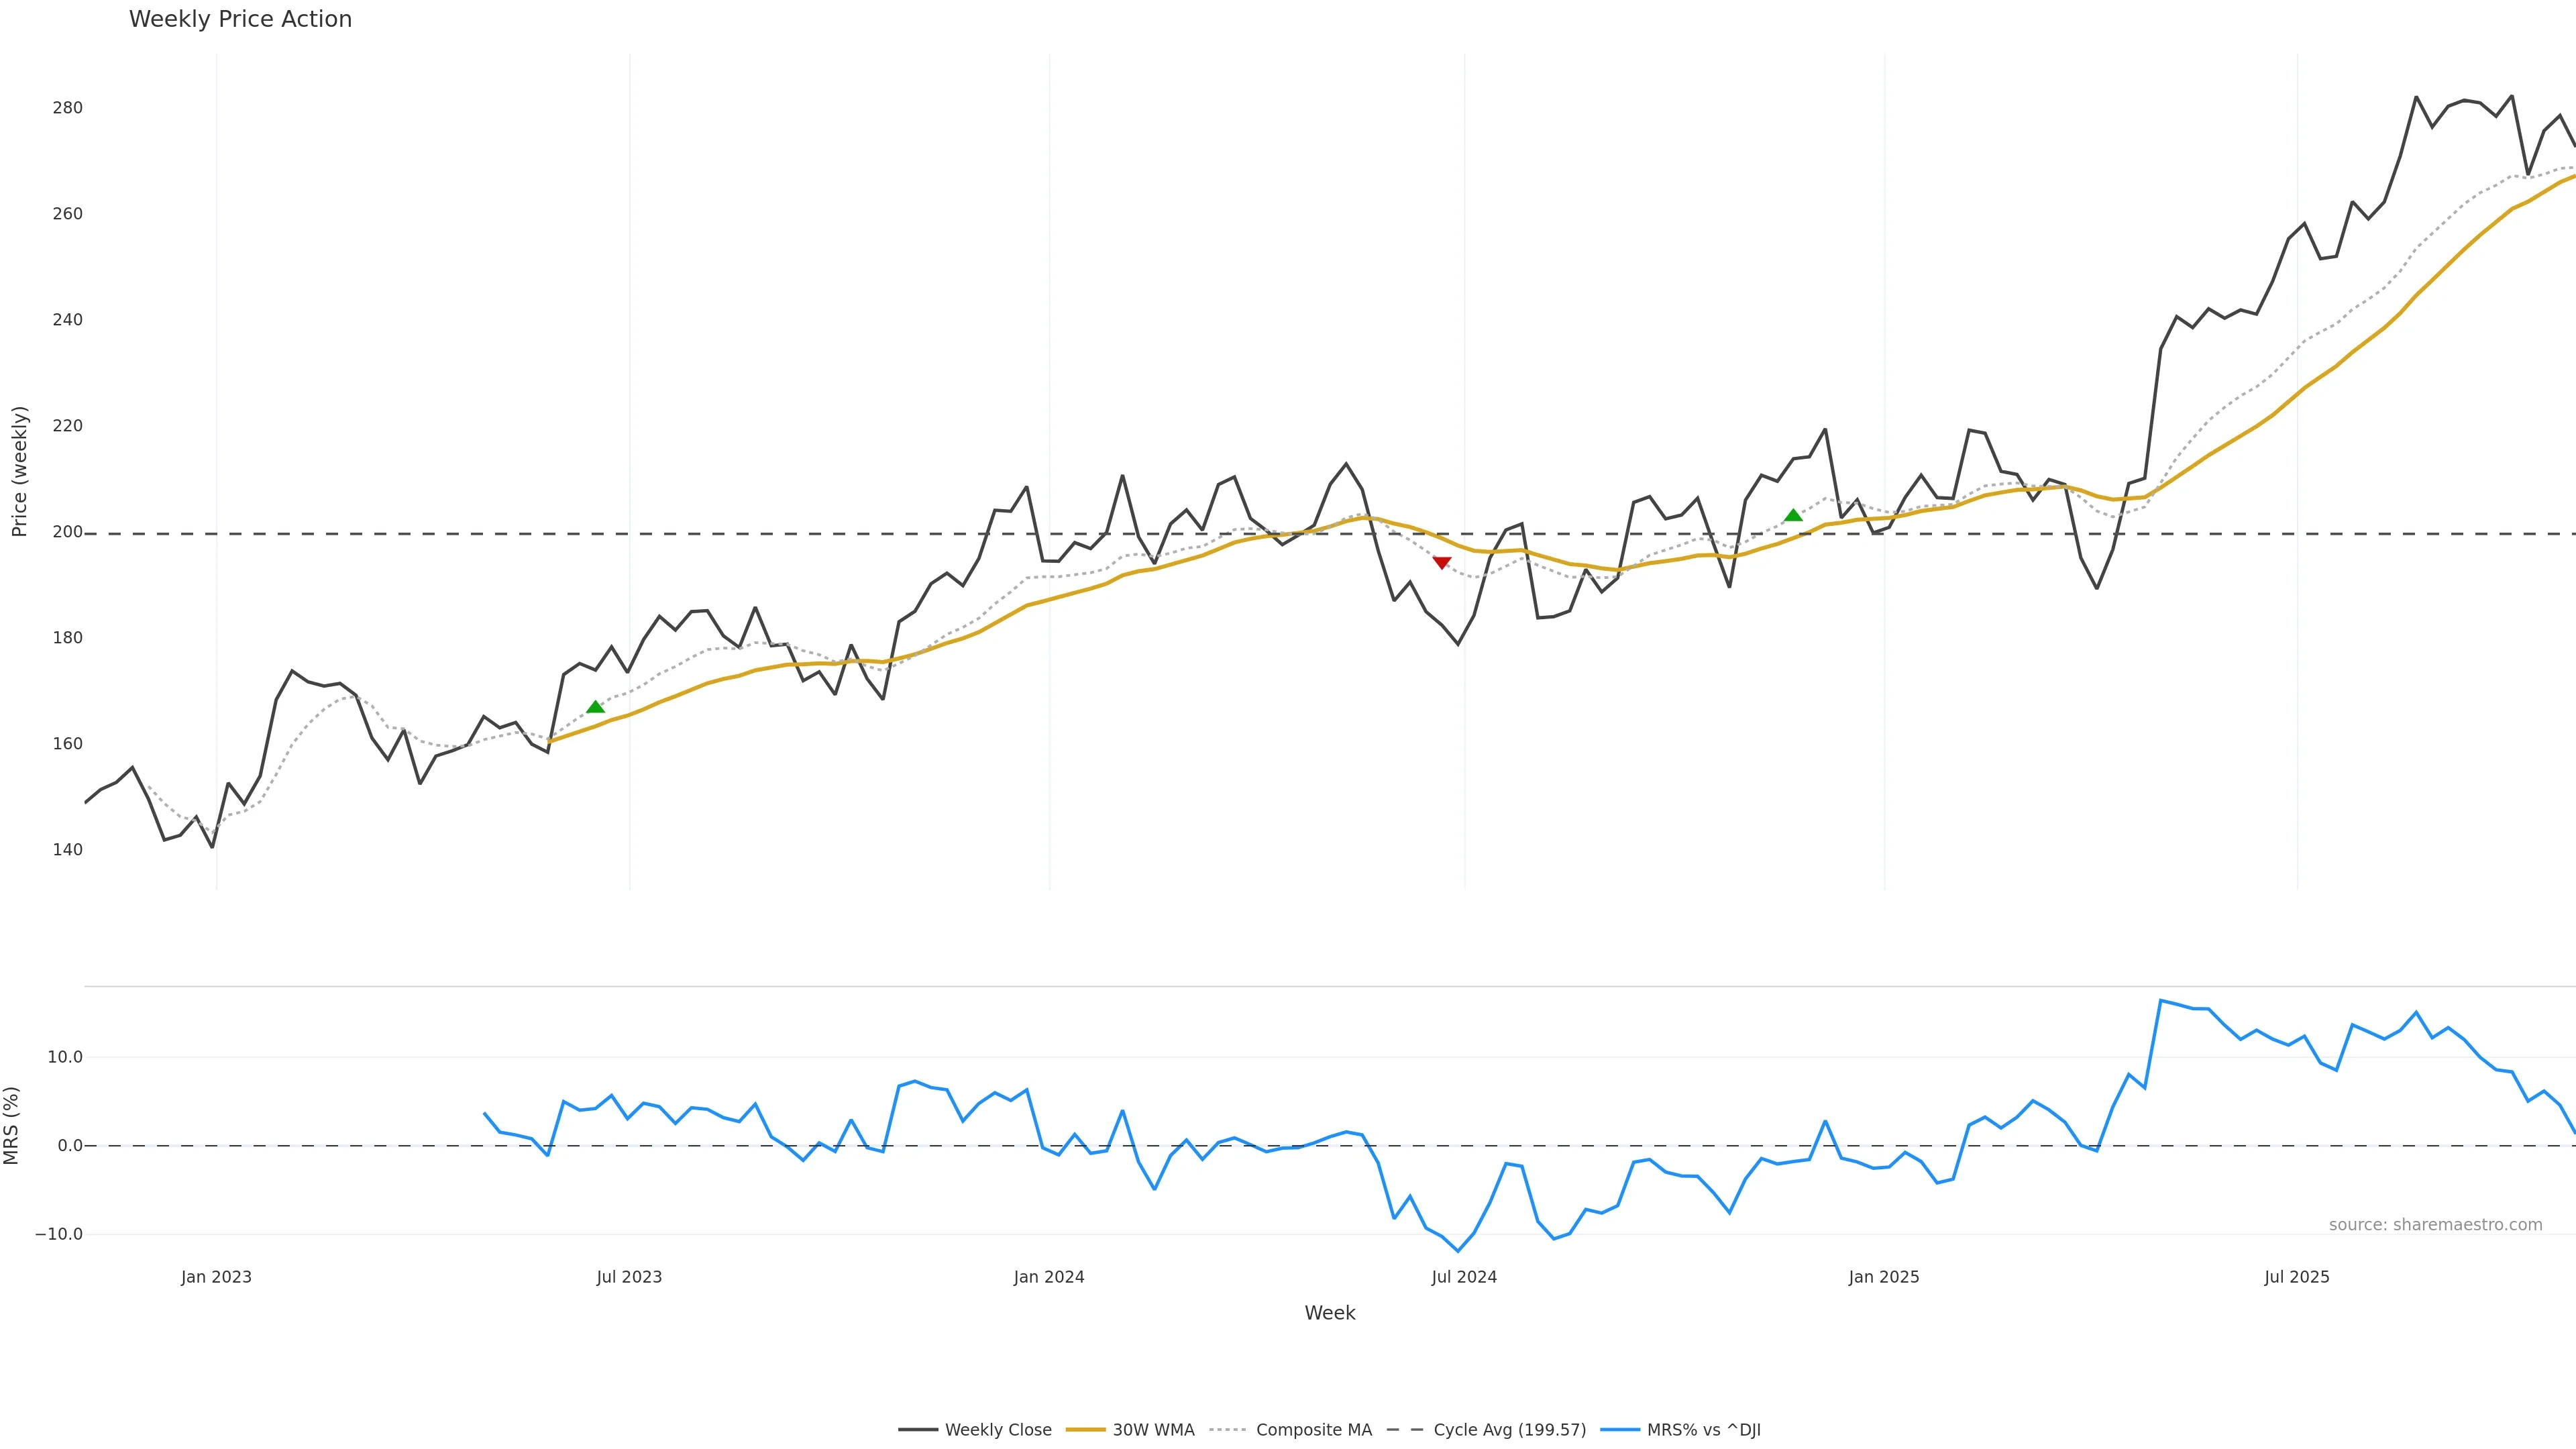Image resolution: width=2576 pixels, height=1449 pixels.
Task: Open the sharemaestro.com source link
Action: tap(2435, 1225)
